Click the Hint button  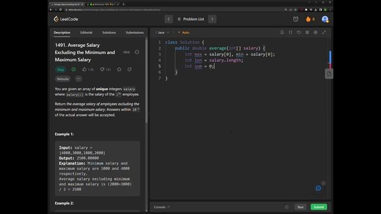point(126,52)
